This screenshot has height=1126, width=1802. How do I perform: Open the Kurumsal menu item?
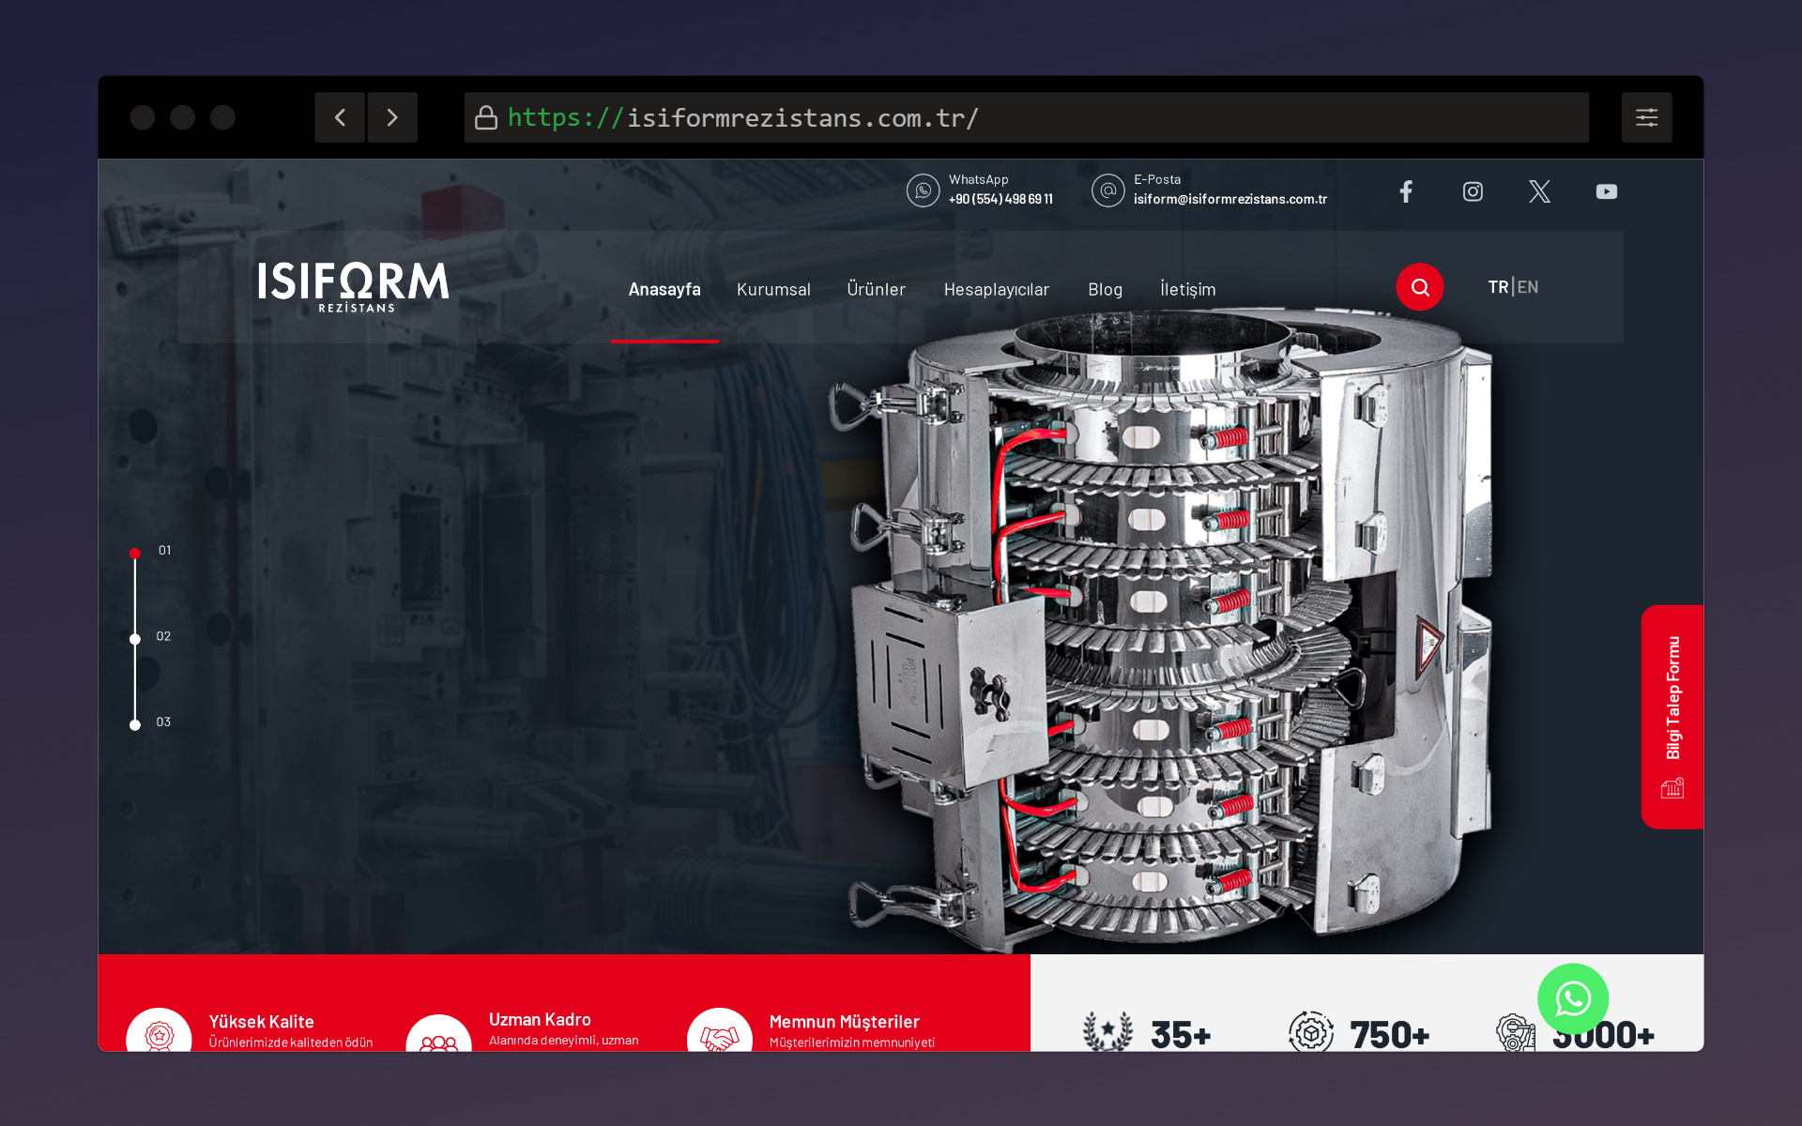click(x=773, y=289)
